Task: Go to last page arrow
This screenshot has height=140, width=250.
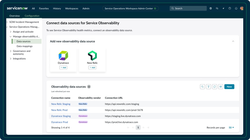Action: [x=148, y=128]
